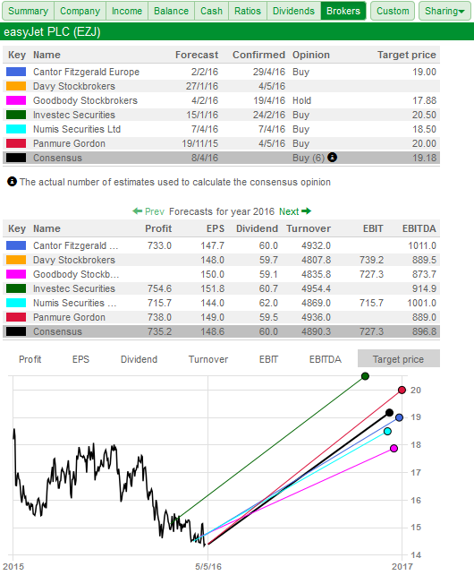Show the Turnover chart
Image resolution: width=474 pixels, height=584 pixels.
click(208, 359)
